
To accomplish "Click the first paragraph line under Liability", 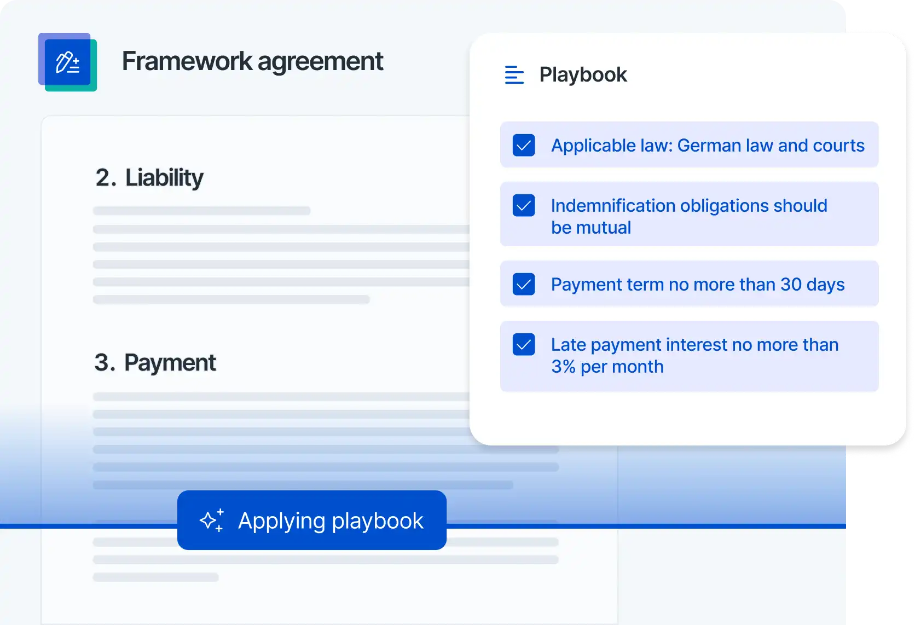I will (201, 211).
